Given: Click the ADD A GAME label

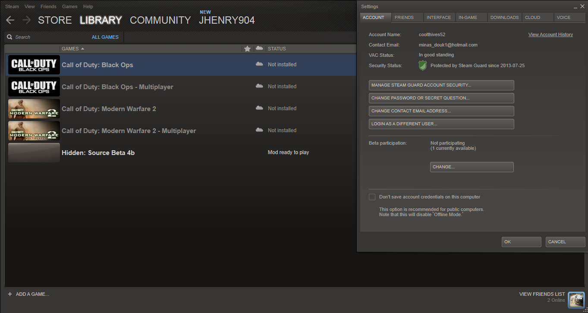Looking at the screenshot, I should [x=32, y=294].
